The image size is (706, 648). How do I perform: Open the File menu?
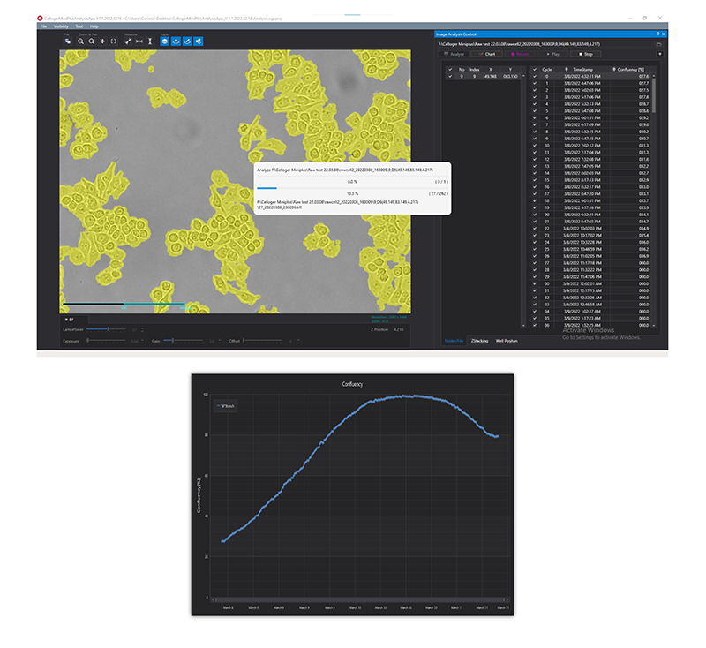pos(43,26)
